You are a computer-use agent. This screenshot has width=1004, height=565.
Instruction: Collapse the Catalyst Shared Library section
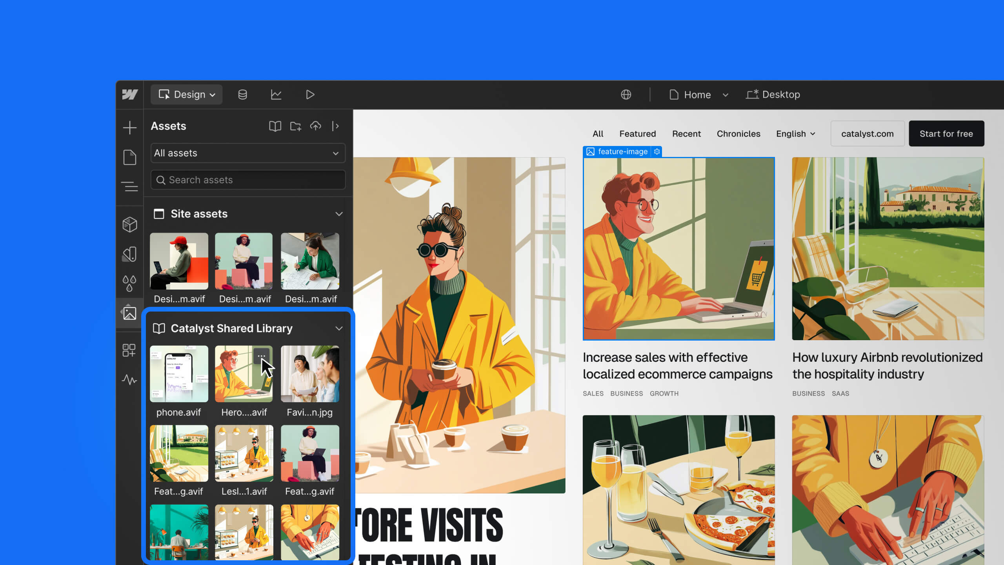point(339,328)
